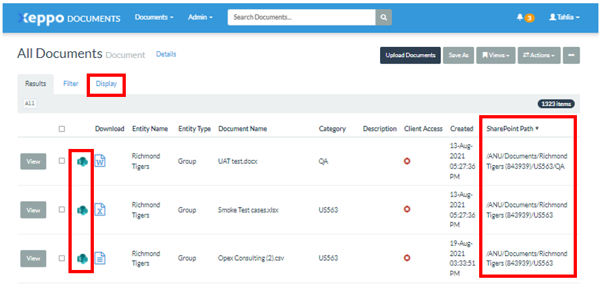
Task: Click the expand width arrows button
Action: point(571,55)
